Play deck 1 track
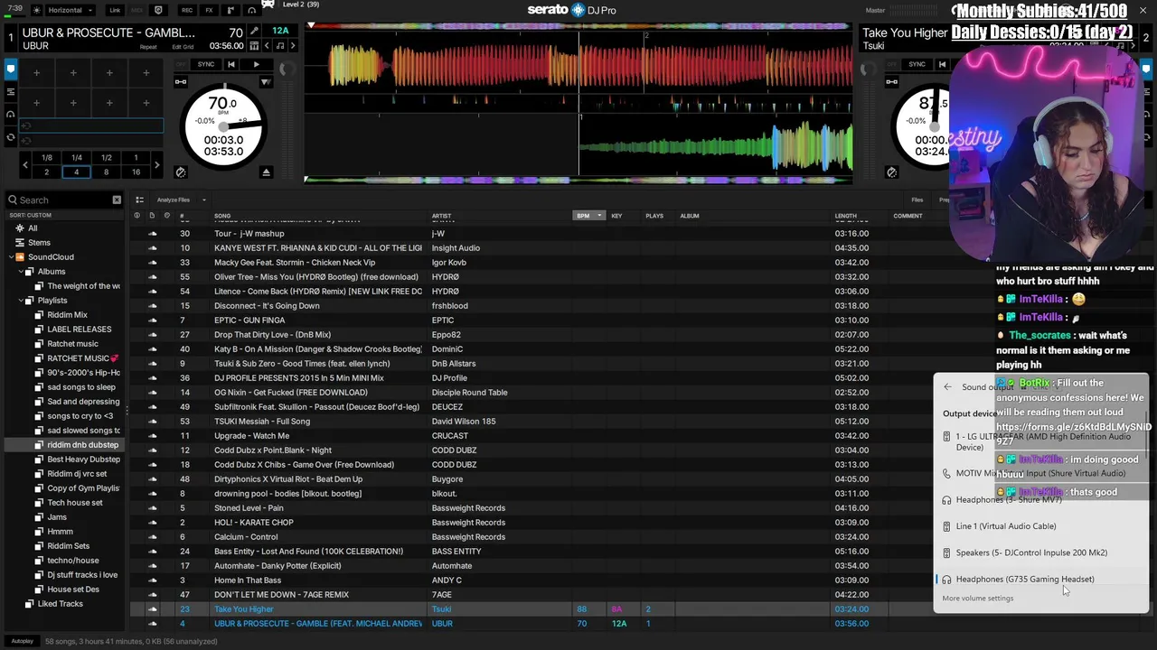This screenshot has width=1157, height=650. click(256, 64)
